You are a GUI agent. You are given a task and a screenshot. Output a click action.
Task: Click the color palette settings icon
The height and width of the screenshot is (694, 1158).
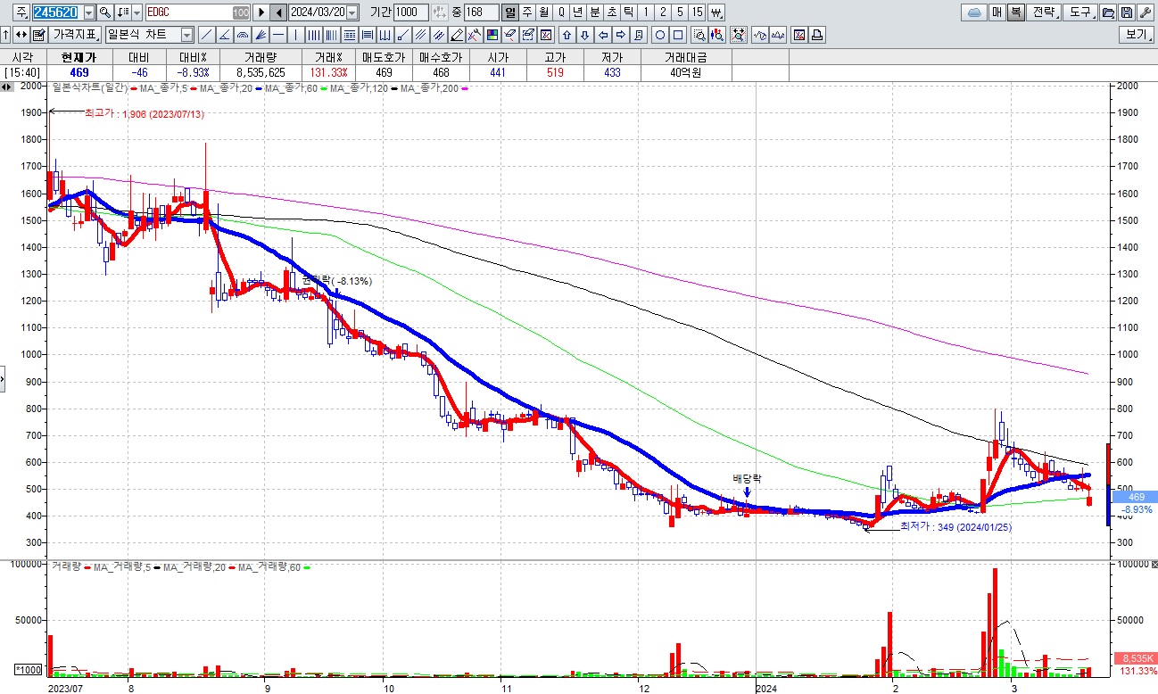[x=492, y=35]
